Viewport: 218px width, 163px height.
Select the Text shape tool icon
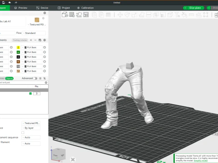177,15
